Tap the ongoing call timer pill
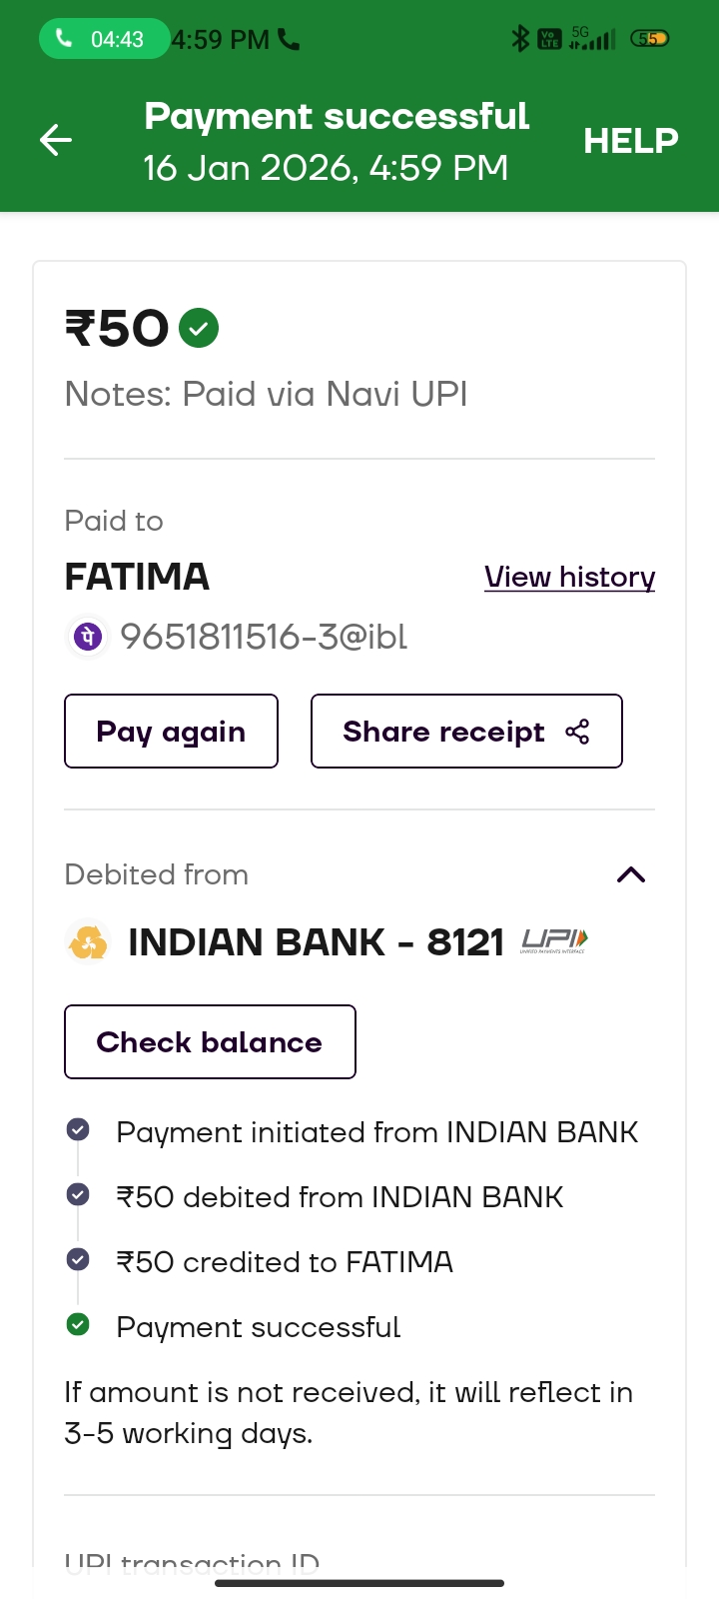This screenshot has height=1599, width=719. click(x=103, y=39)
